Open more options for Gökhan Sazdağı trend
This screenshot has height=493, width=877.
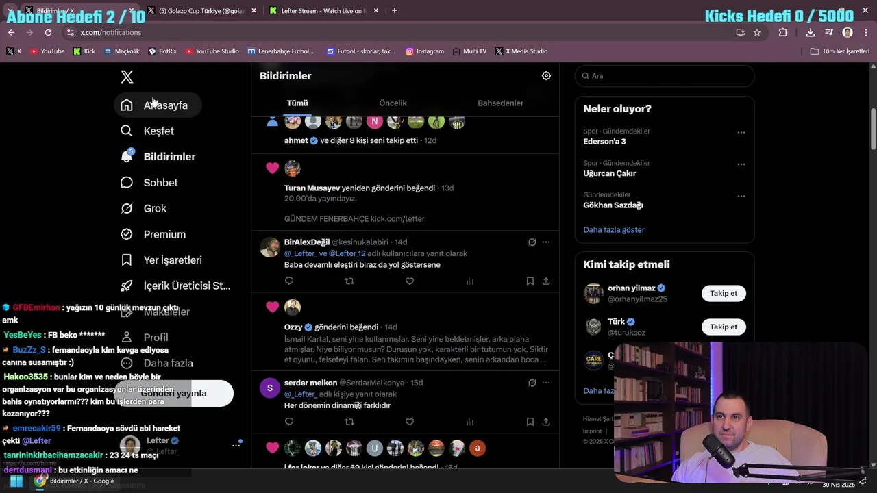pyautogui.click(x=741, y=197)
